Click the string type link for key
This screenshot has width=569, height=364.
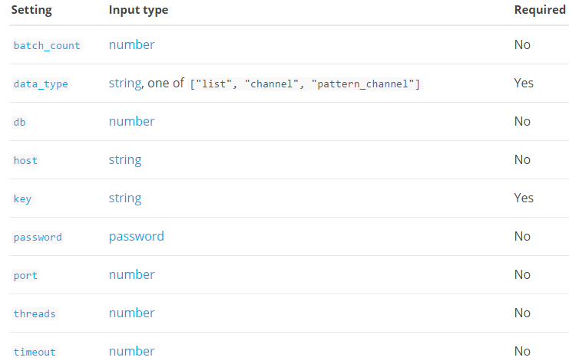124,198
